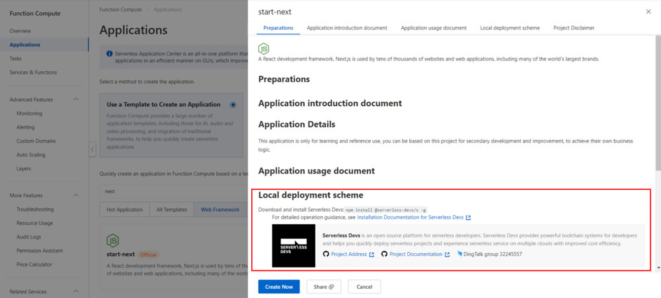Click the GitHub icon beside Project Documentation

(384, 254)
